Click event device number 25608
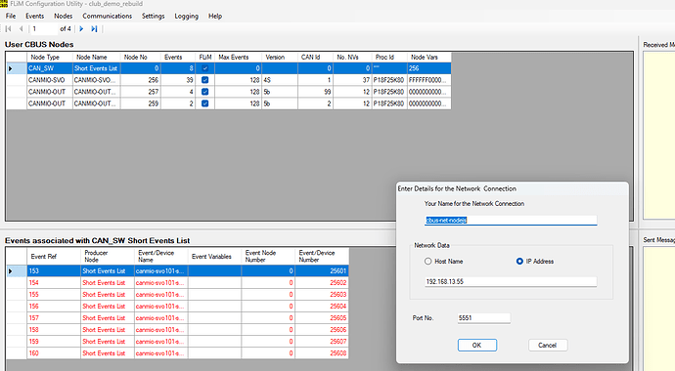Screen dimensions: 675x371 pyautogui.click(x=322, y=353)
